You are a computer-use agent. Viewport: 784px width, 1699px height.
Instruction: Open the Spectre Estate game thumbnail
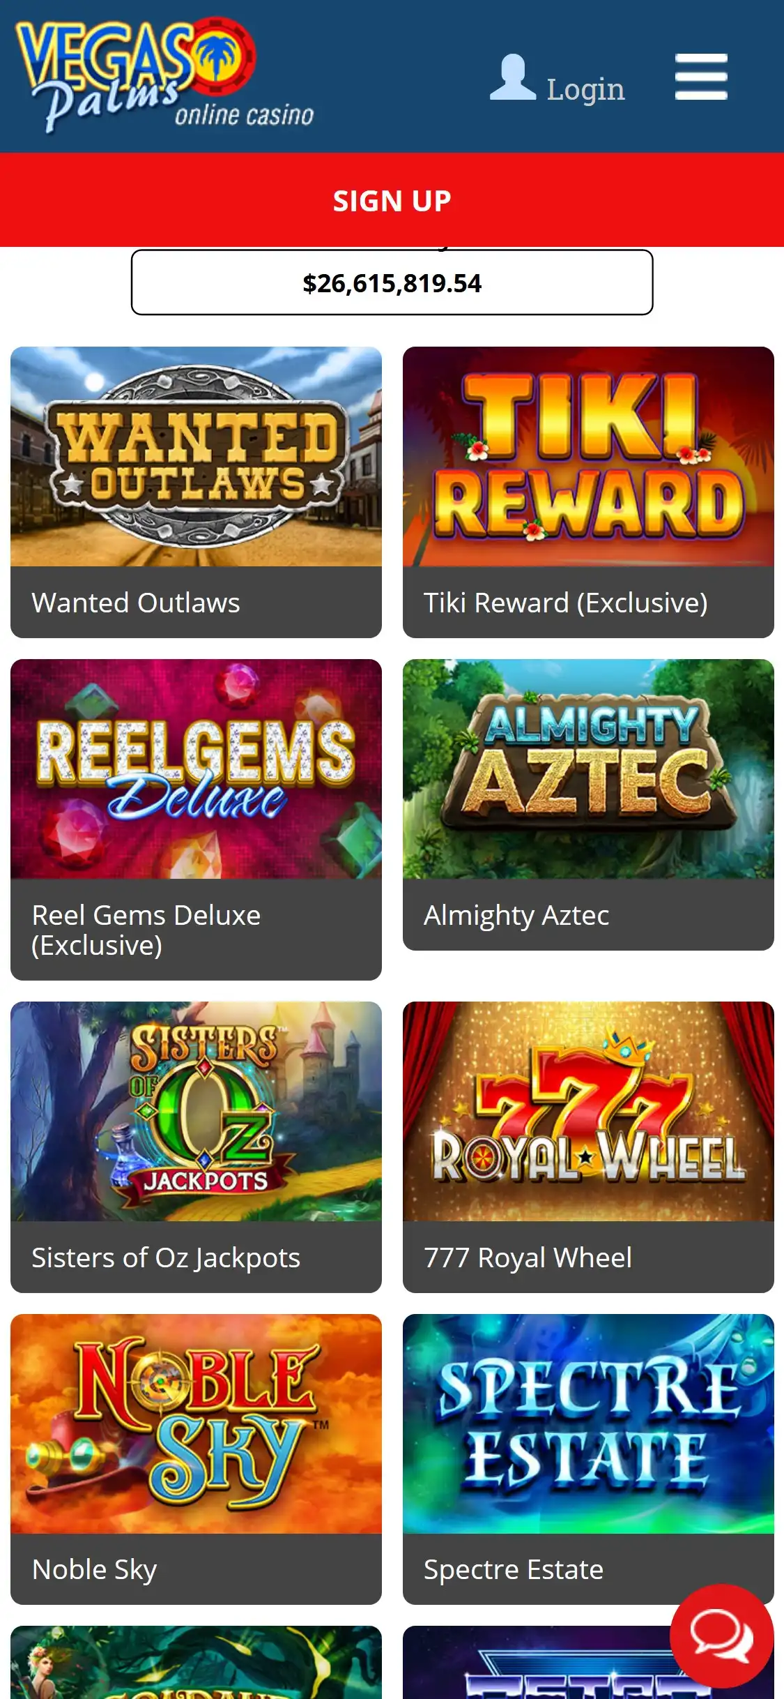588,1424
